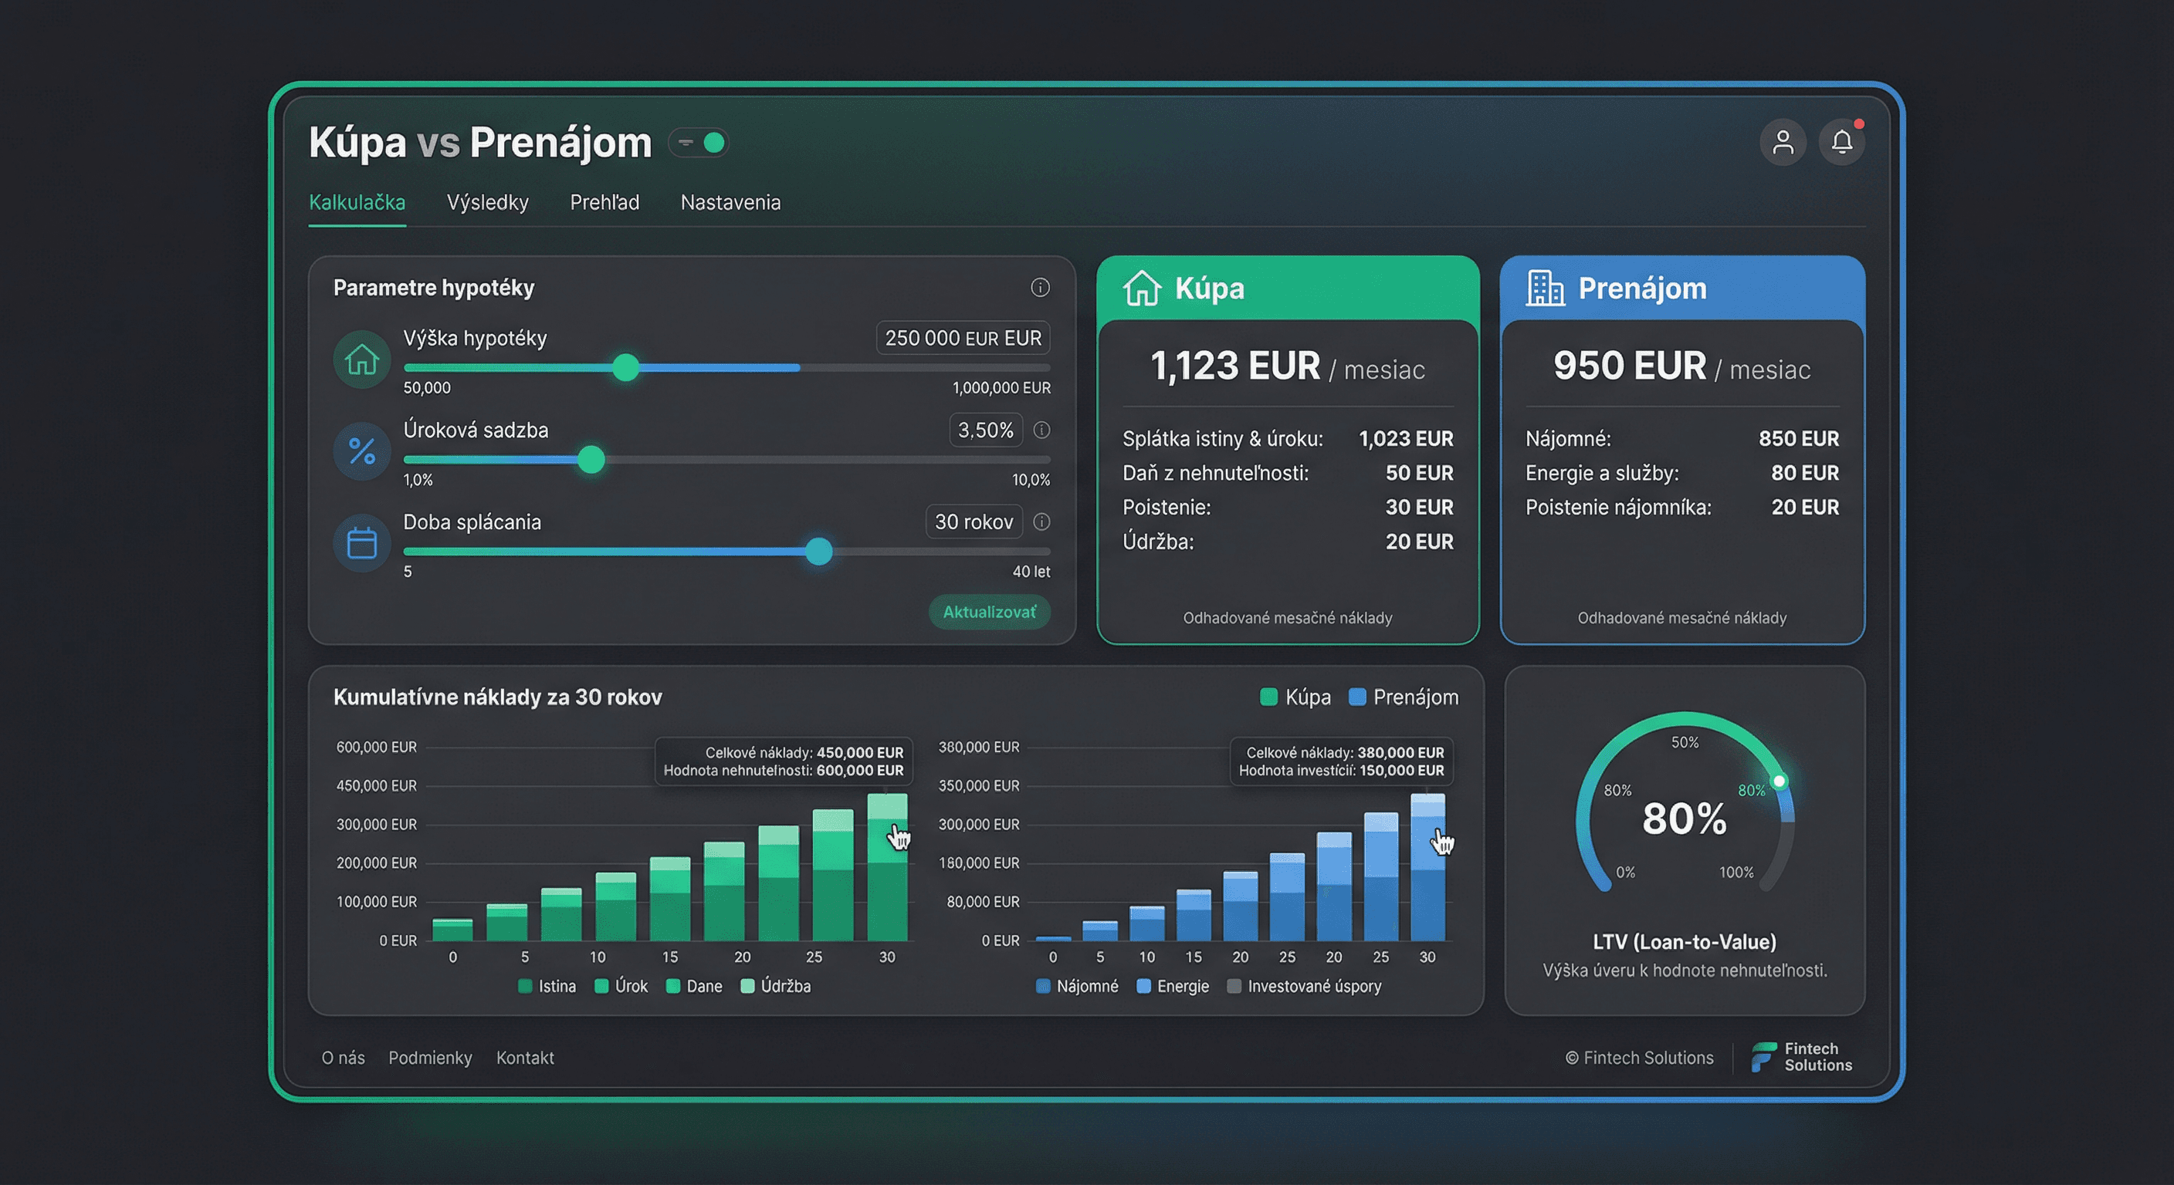This screenshot has width=2174, height=1185.
Task: Open the user profile icon
Action: (1783, 142)
